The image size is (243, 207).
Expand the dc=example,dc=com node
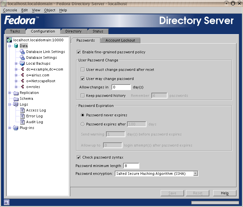click(16, 69)
